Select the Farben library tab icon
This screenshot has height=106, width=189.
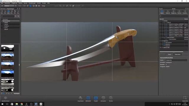5,12
